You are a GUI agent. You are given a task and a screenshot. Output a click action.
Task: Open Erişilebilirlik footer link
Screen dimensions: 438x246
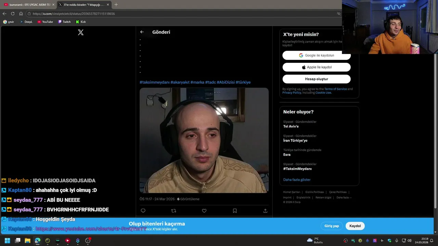(304, 197)
